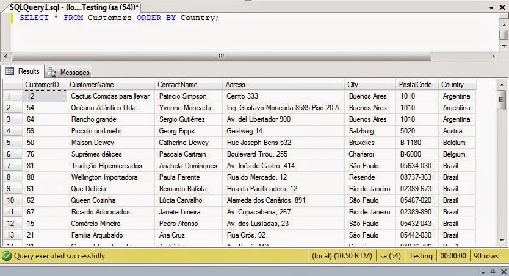The height and width of the screenshot is (276, 509).
Task: Click the Country column header
Action: click(x=457, y=85)
